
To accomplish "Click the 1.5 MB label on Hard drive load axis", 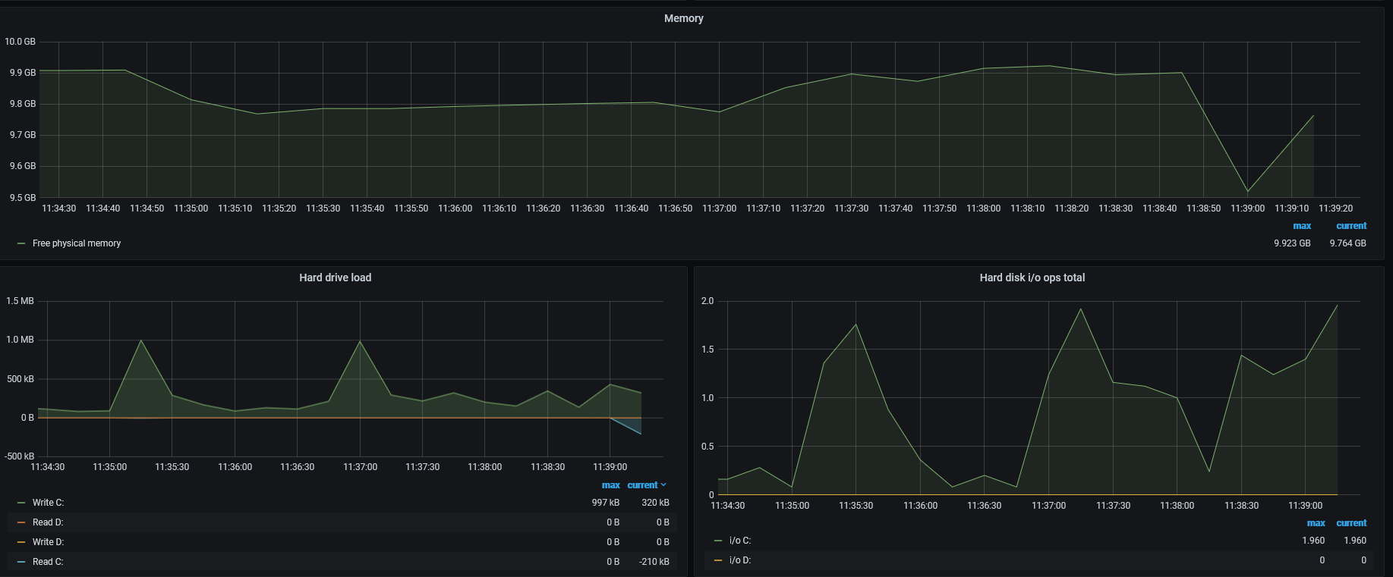I will [20, 301].
